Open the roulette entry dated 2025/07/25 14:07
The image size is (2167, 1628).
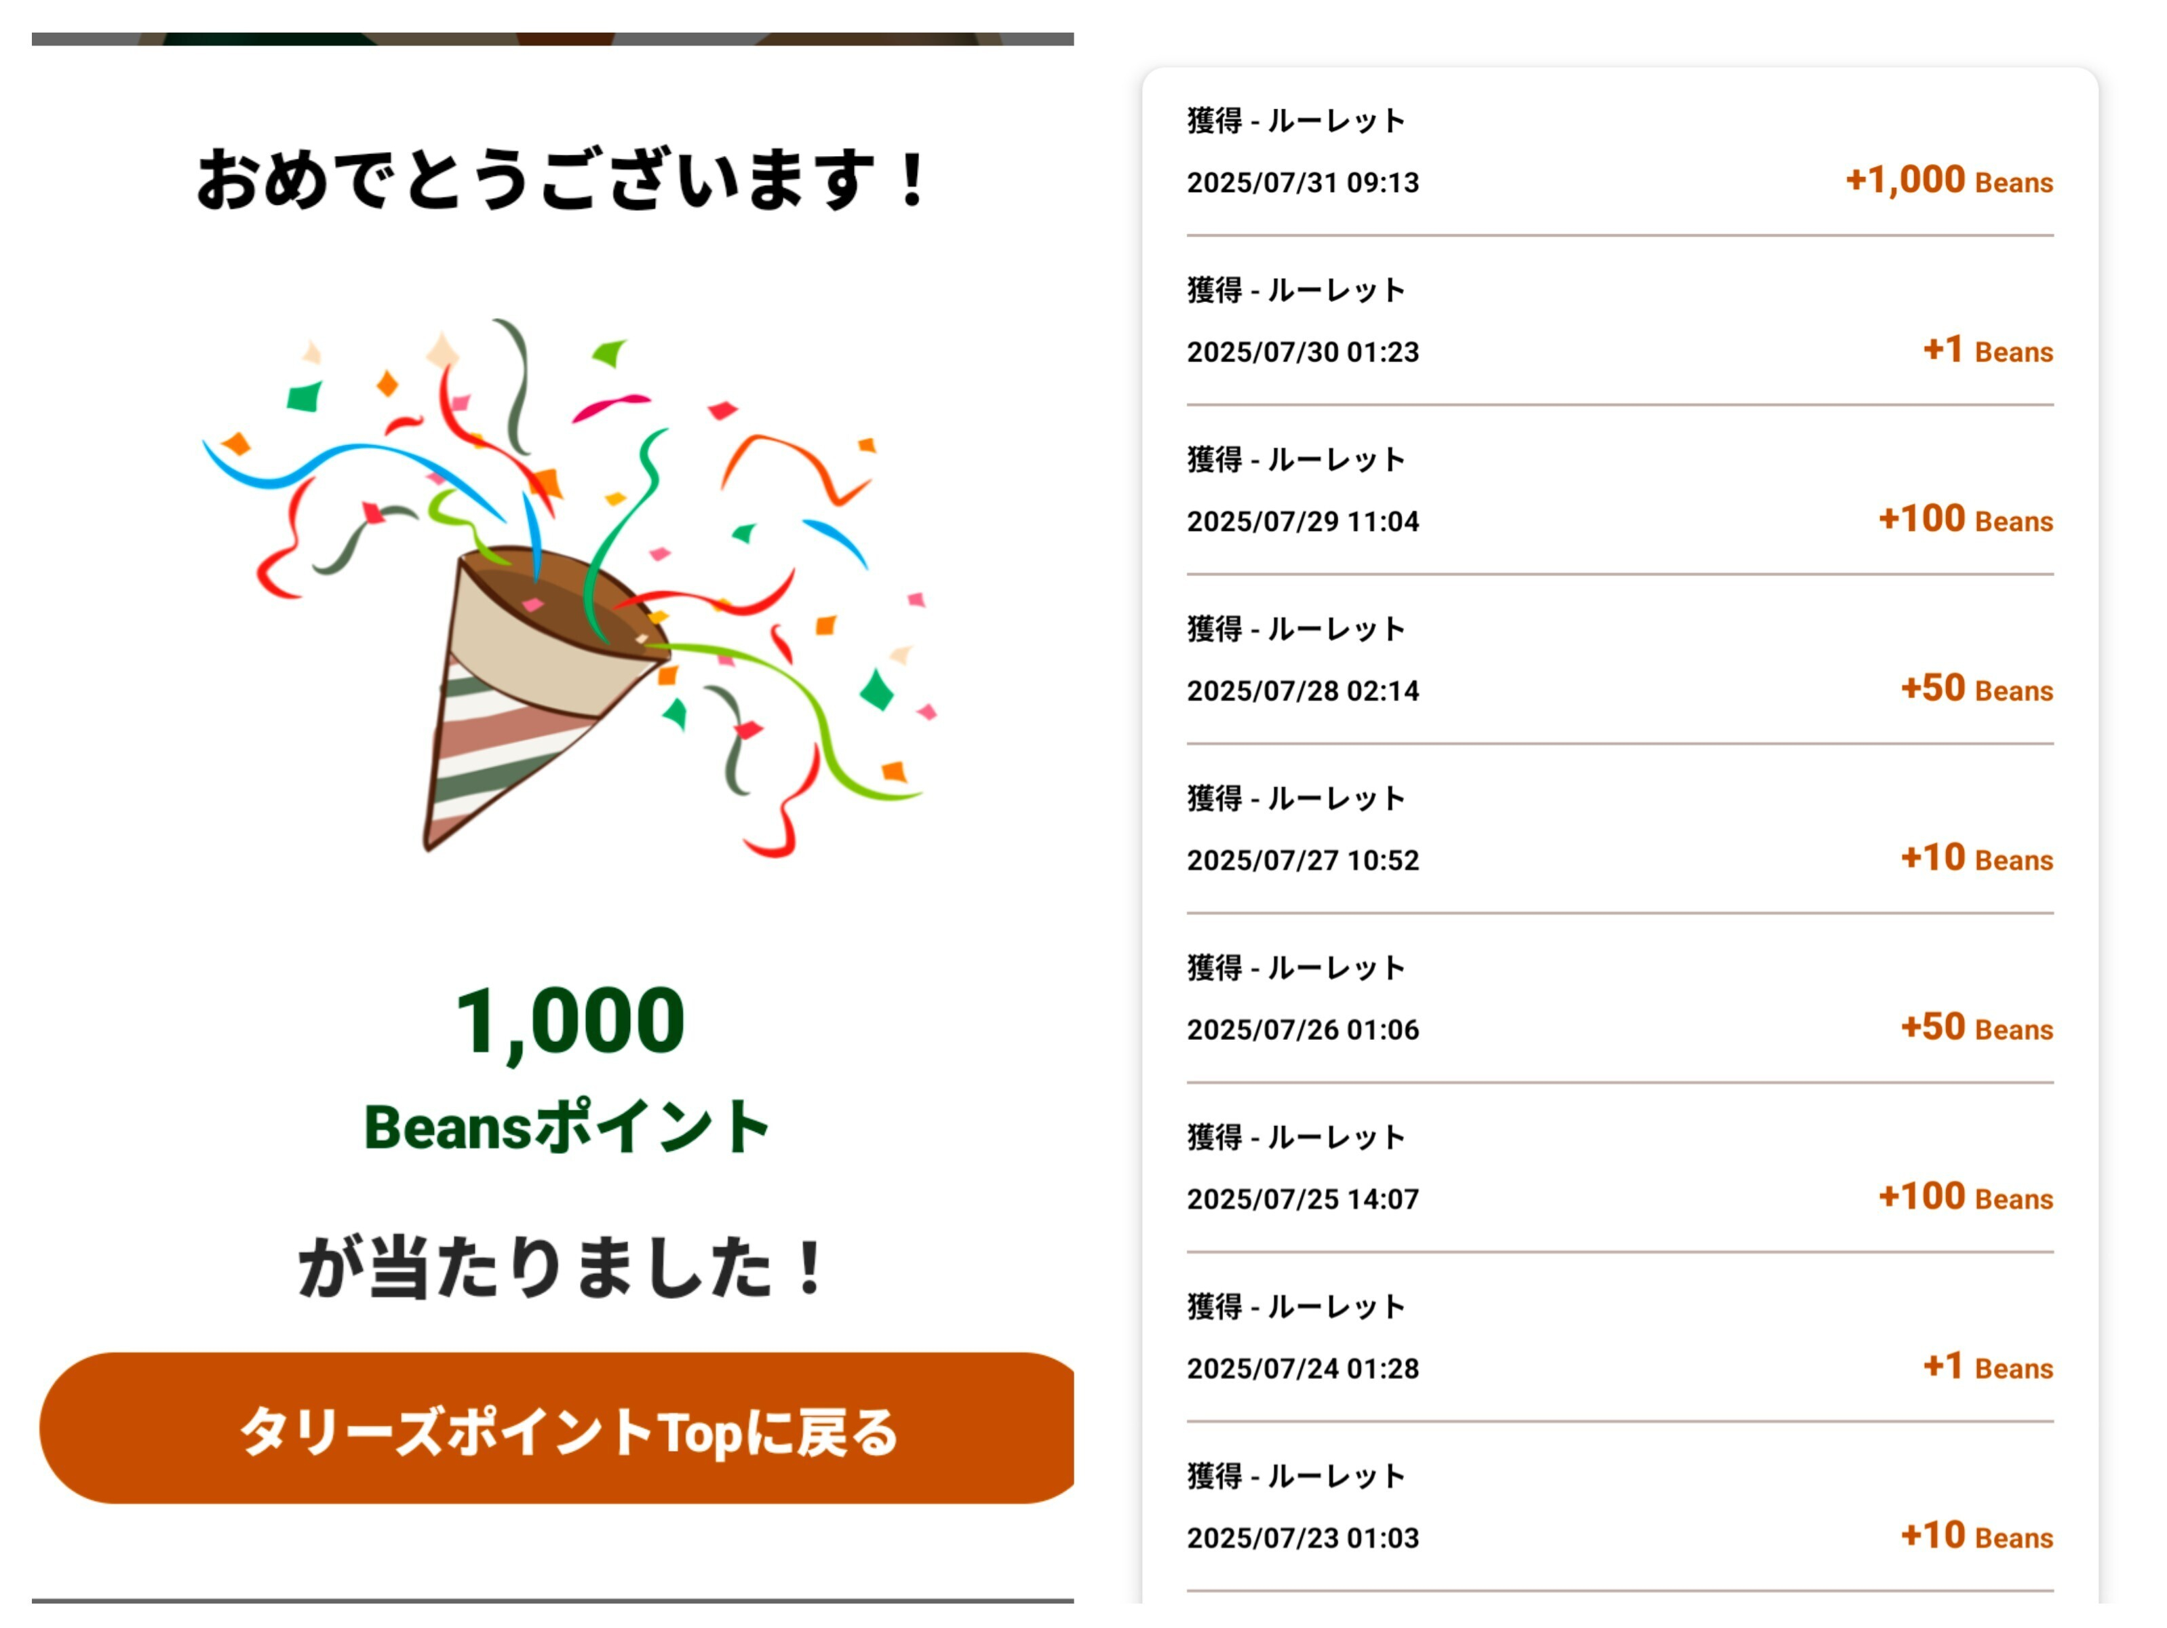[1618, 1169]
